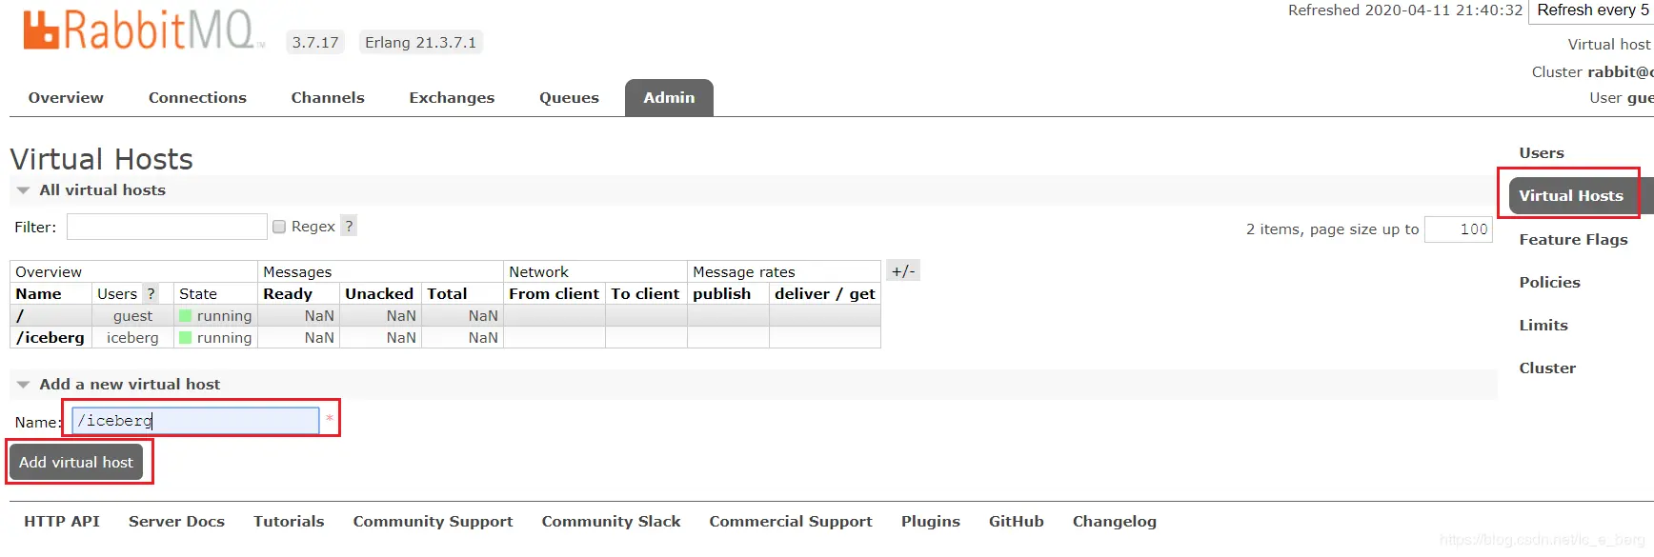Switch to the Queues tab
Viewport: 1654px width, 557px height.
click(569, 98)
